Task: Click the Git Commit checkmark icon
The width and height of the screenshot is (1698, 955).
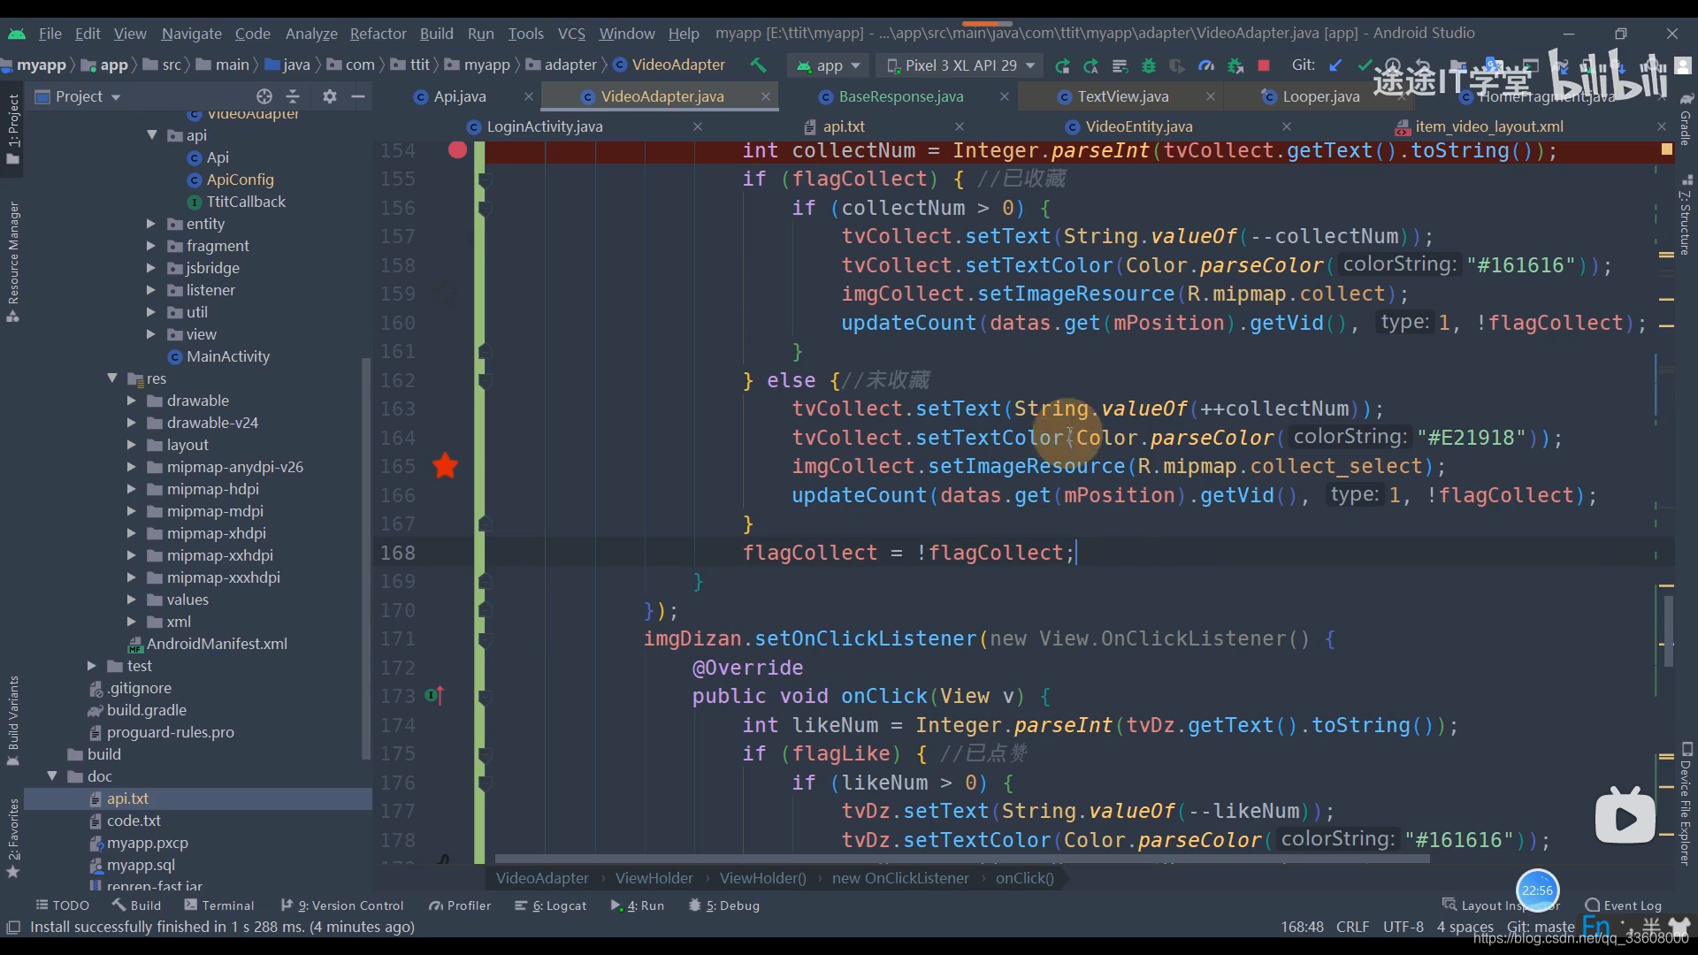Action: click(x=1365, y=65)
